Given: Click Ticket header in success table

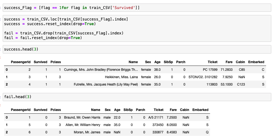Looking at the screenshot, I should point(213,62).
